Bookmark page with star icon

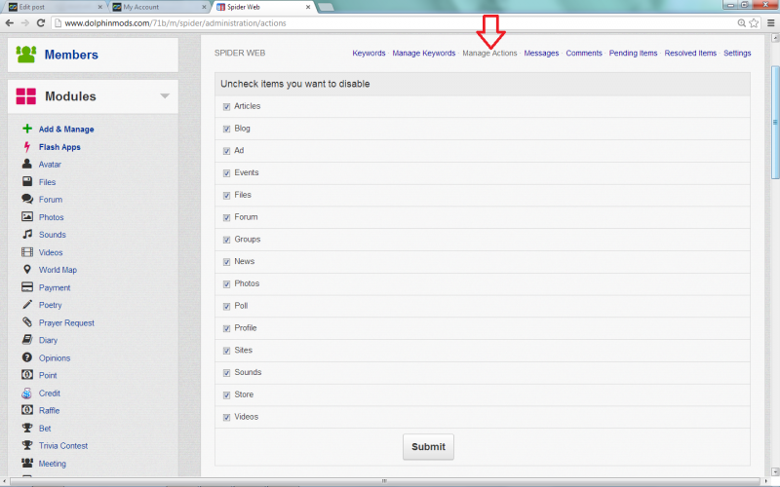coord(754,22)
